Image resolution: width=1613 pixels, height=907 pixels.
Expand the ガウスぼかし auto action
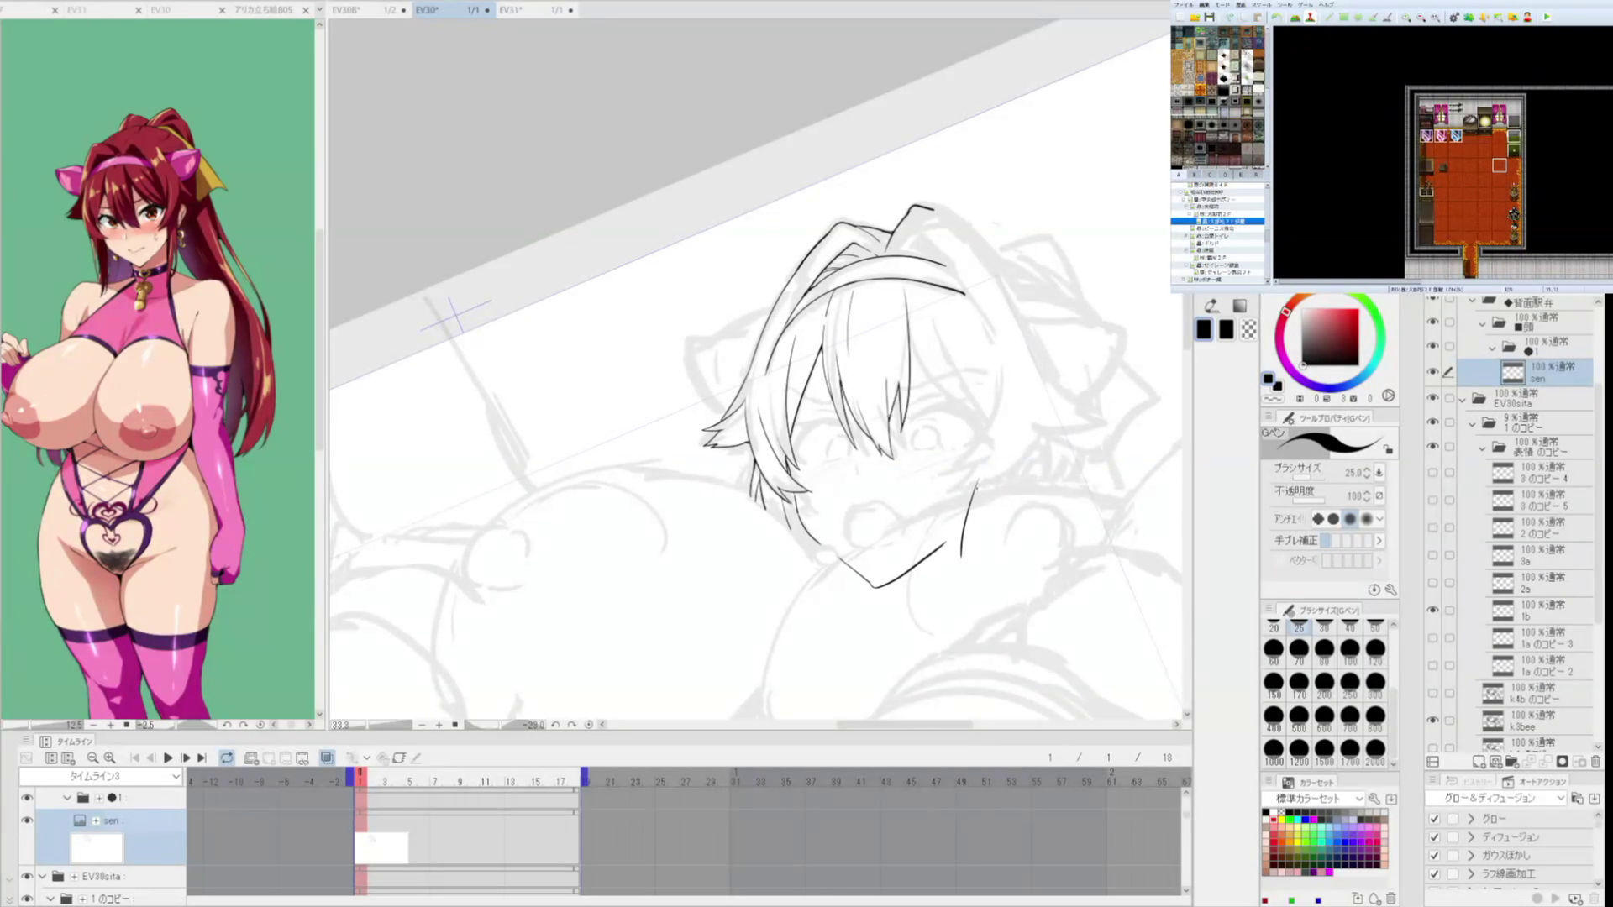[x=1471, y=855]
